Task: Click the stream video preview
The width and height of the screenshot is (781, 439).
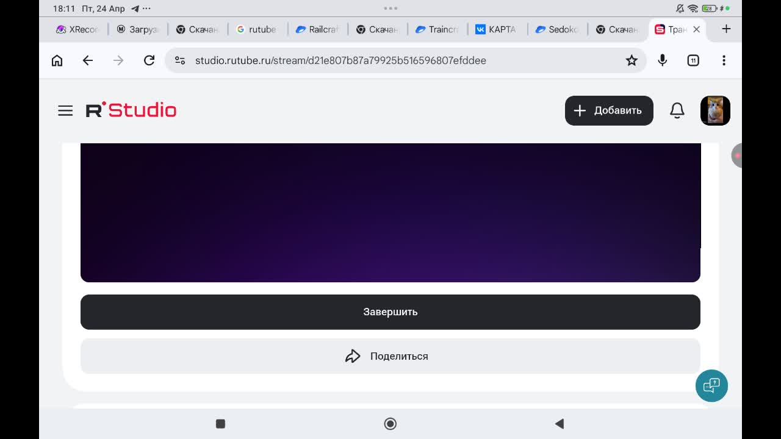Action: click(x=390, y=213)
